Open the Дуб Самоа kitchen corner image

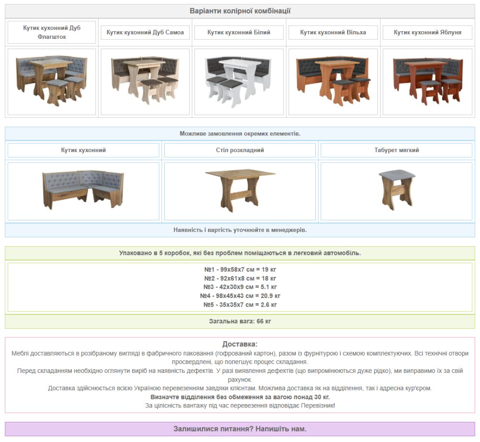pyautogui.click(x=145, y=81)
